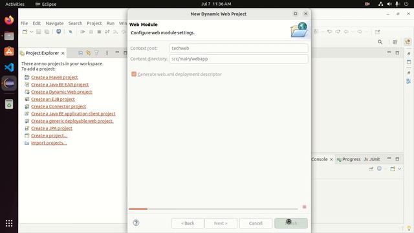Viewport: 414px width, 233px height.
Task: Click the Disconnect icon in toolbar
Action: click(107, 32)
